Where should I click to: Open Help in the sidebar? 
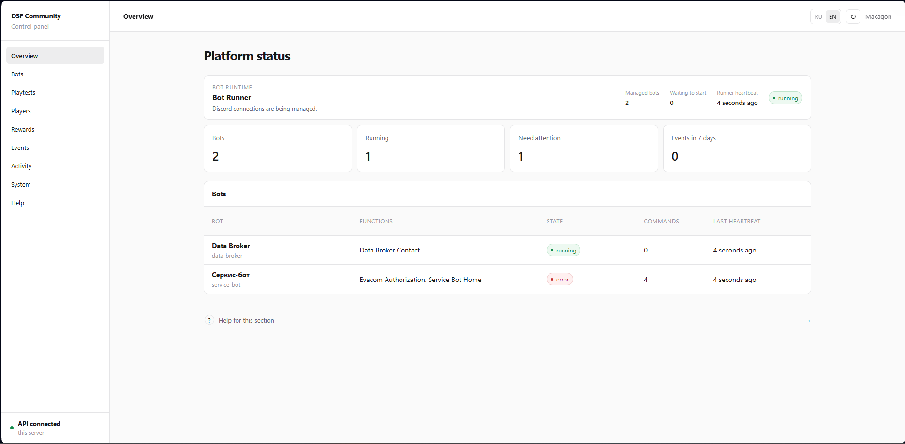[55, 203]
